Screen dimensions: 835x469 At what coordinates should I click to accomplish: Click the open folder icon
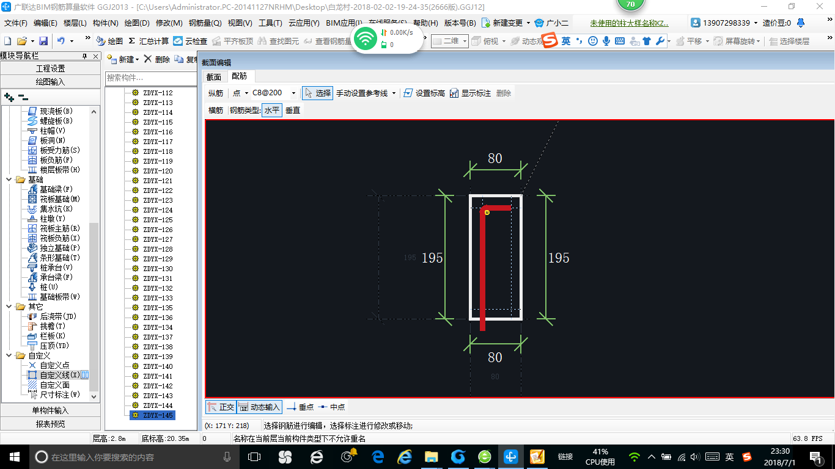coord(21,41)
